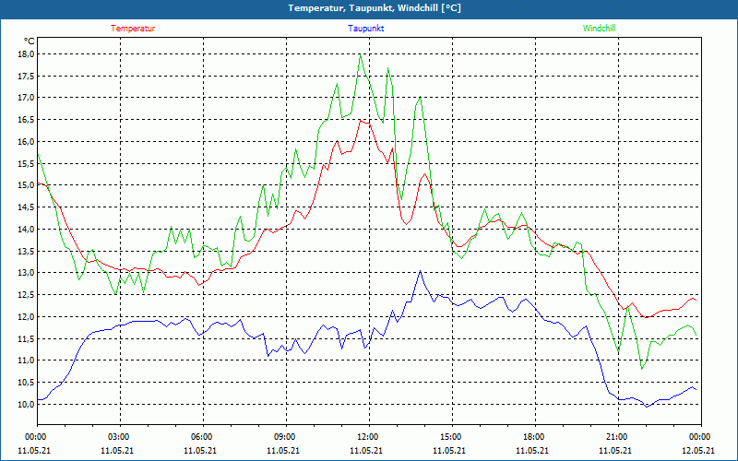This screenshot has height=461, width=738.
Task: Select the 21:00 time axis label
Action: [617, 437]
